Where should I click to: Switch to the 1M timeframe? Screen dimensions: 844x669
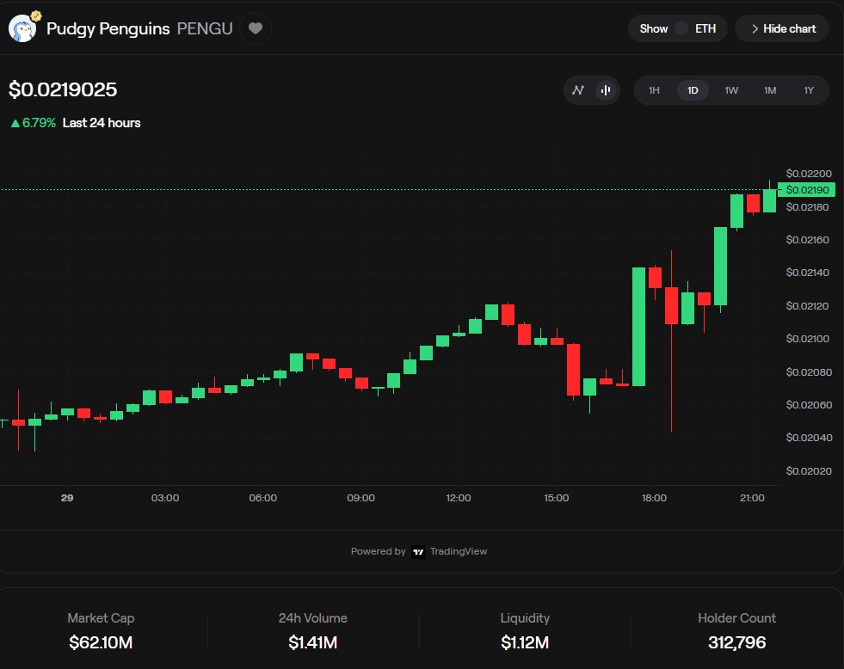770,90
